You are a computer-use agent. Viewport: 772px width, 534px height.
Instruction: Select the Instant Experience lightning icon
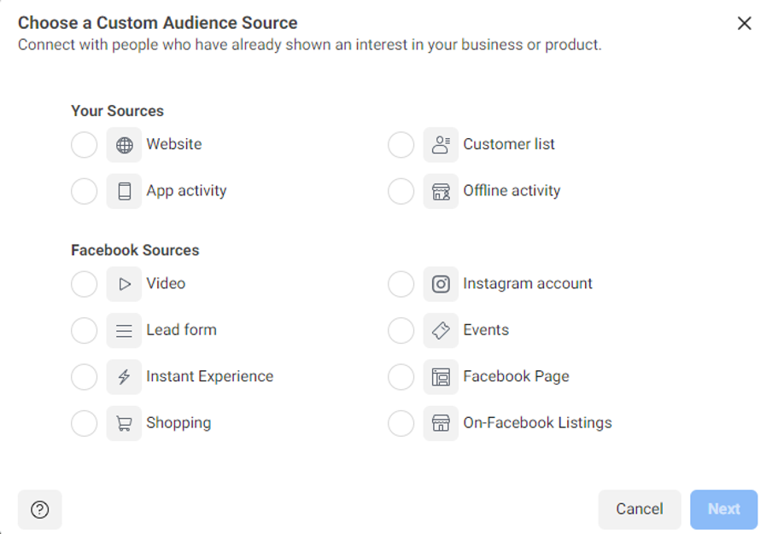coord(124,376)
